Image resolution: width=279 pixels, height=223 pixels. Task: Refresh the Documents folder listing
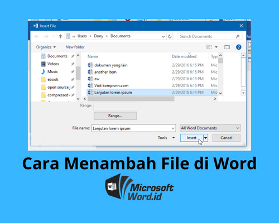click(x=170, y=36)
